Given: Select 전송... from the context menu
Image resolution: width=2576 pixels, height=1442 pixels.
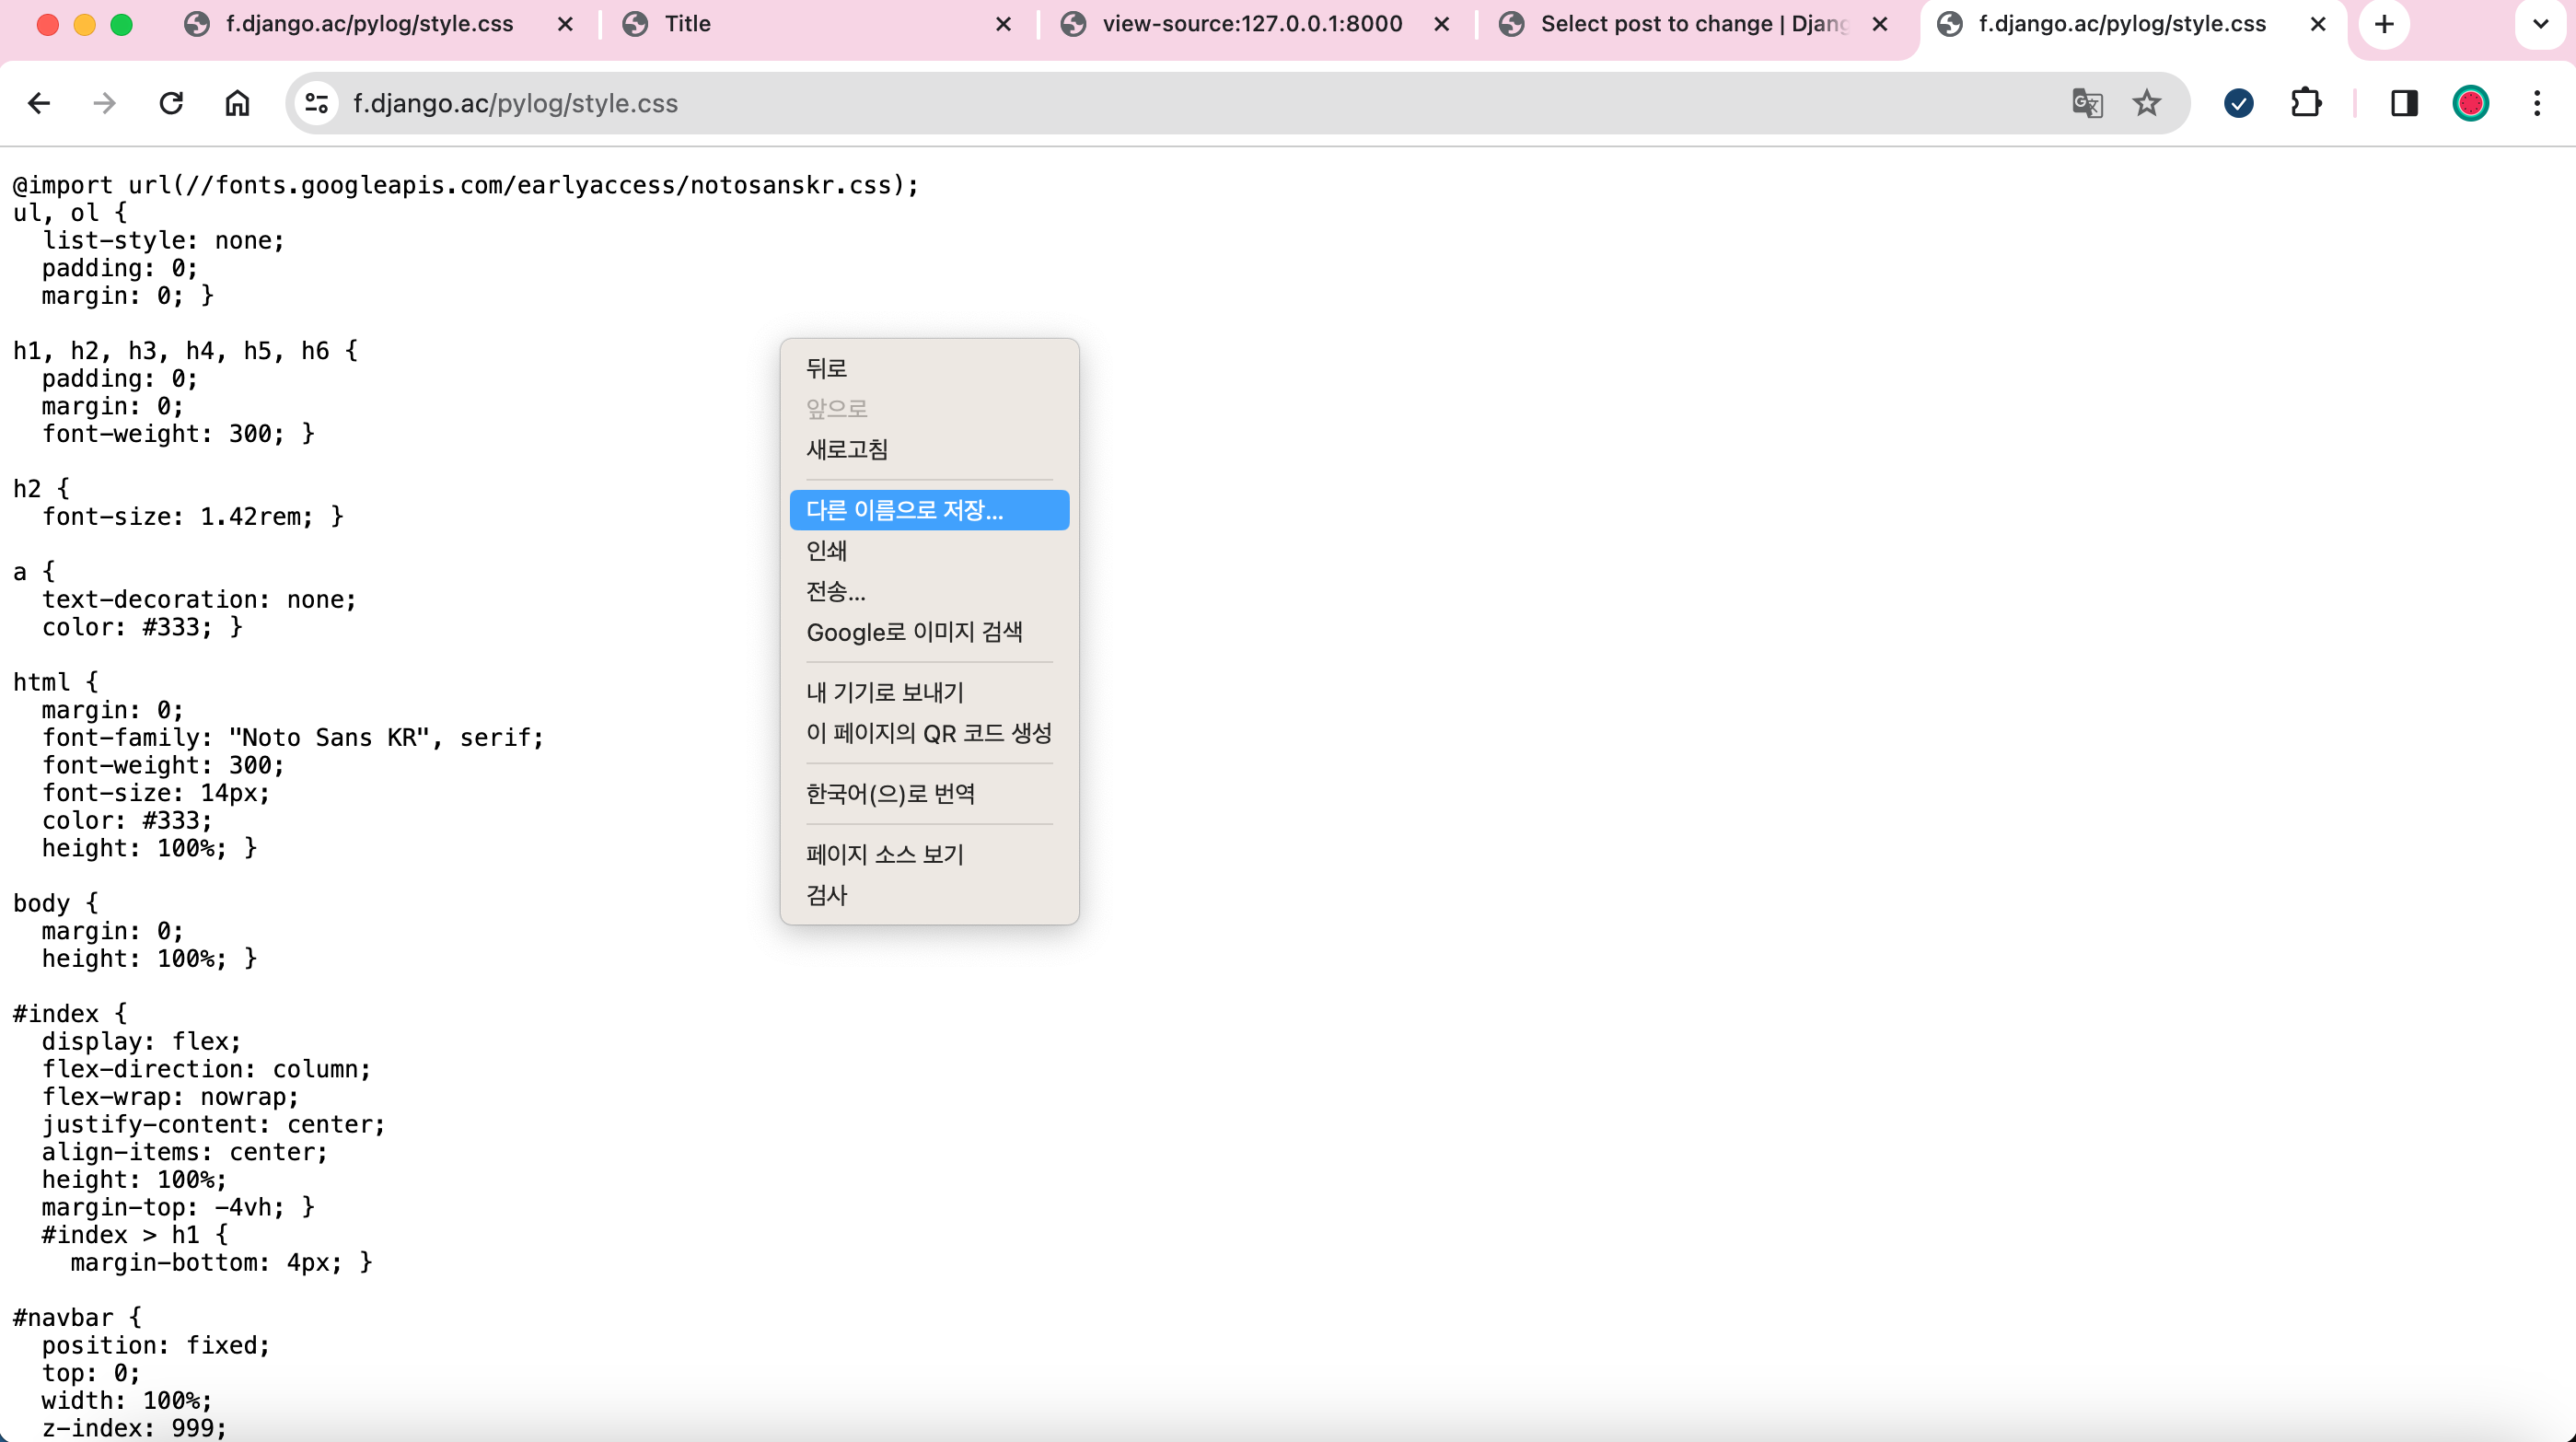Looking at the screenshot, I should 929,591.
